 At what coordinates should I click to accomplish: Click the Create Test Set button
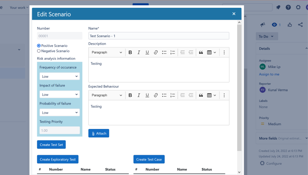51,145
